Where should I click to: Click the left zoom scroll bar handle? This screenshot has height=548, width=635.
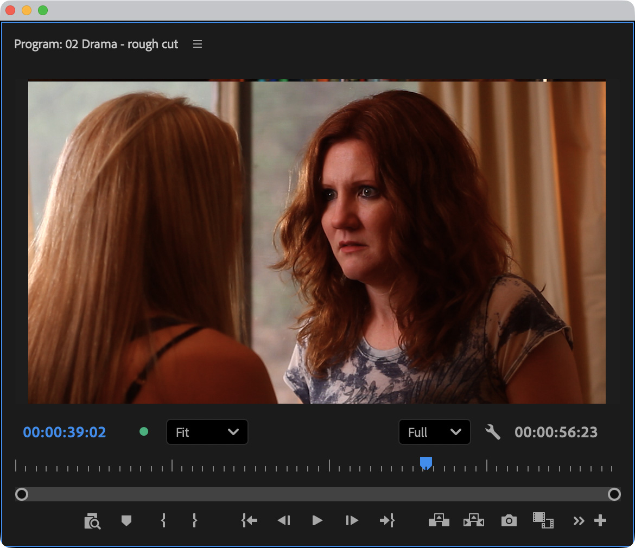point(22,494)
